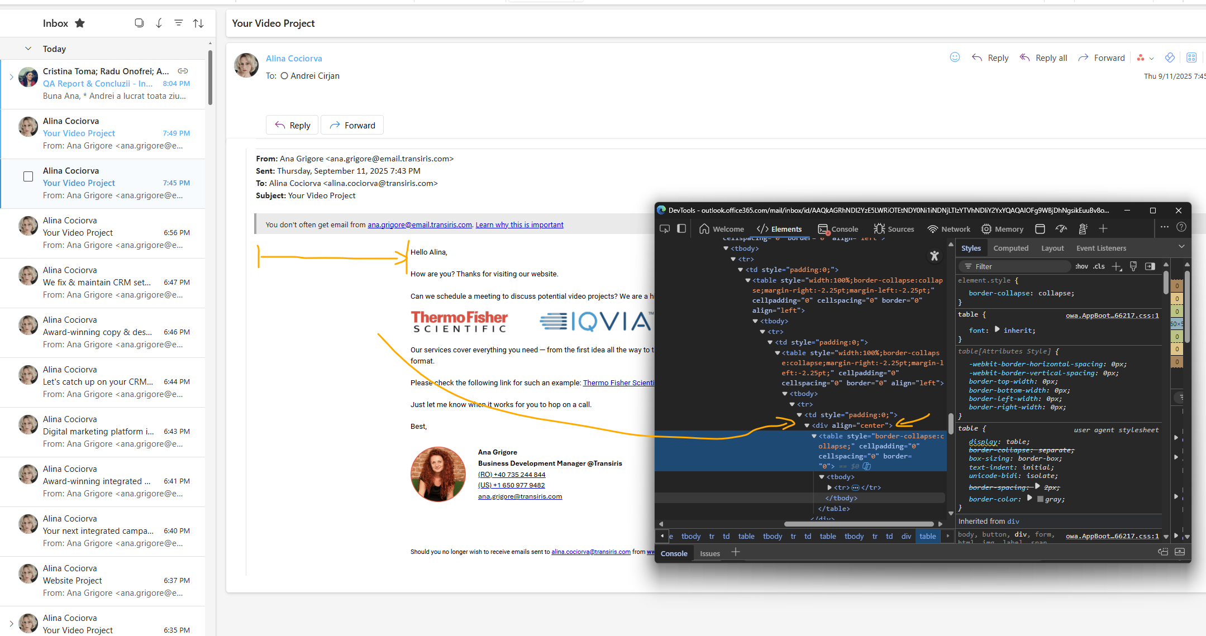Image resolution: width=1206 pixels, height=636 pixels.
Task: Toggle the :hov element state button
Action: [x=1081, y=266]
